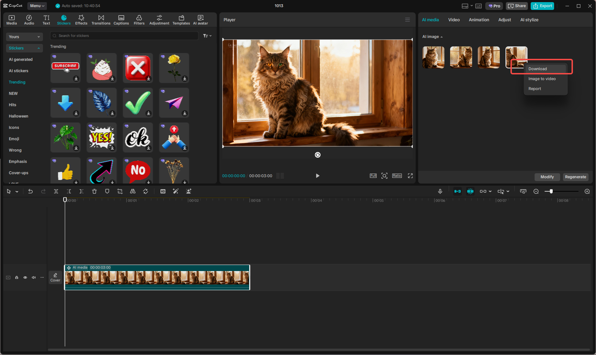Click the Regenerate button
This screenshot has width=596, height=355.
[575, 177]
